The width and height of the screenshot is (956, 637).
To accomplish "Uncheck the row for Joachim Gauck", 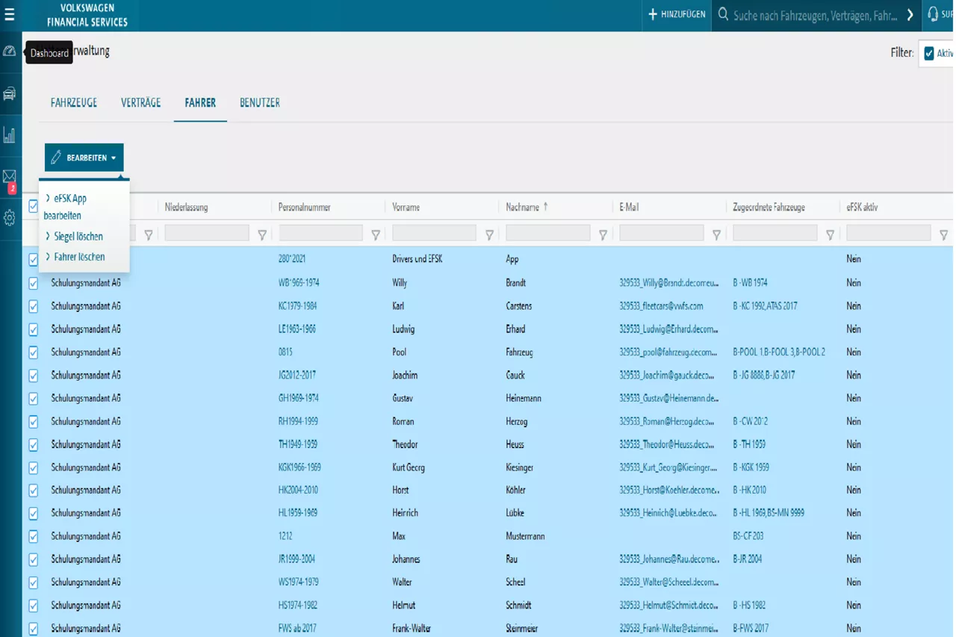I will point(33,376).
